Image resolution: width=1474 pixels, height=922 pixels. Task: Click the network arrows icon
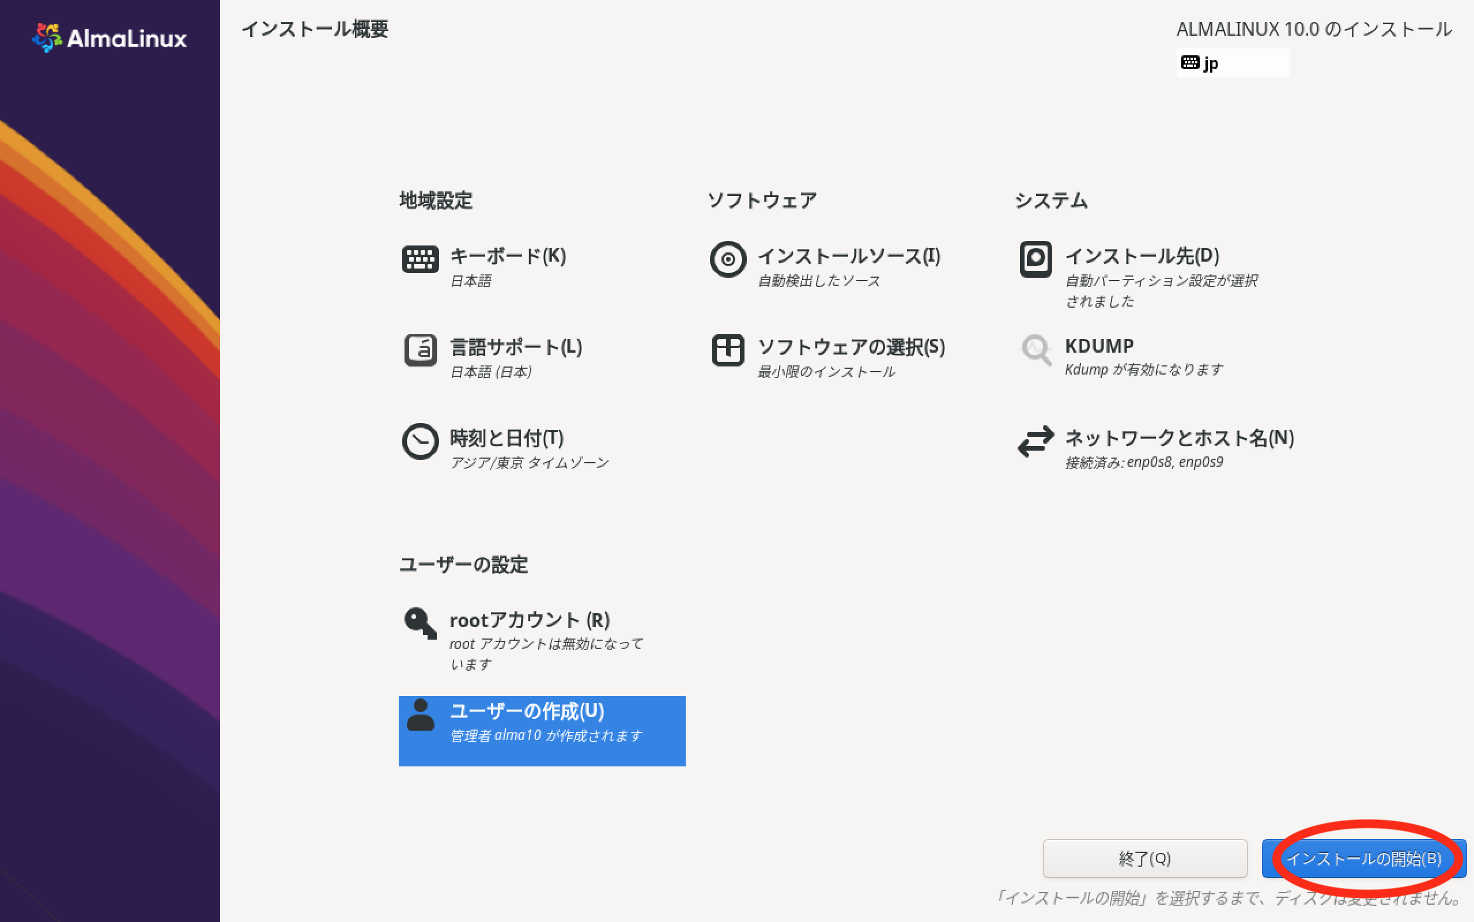coord(1035,441)
